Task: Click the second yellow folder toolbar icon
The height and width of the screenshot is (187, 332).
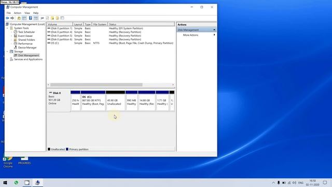Action: pos(57,18)
